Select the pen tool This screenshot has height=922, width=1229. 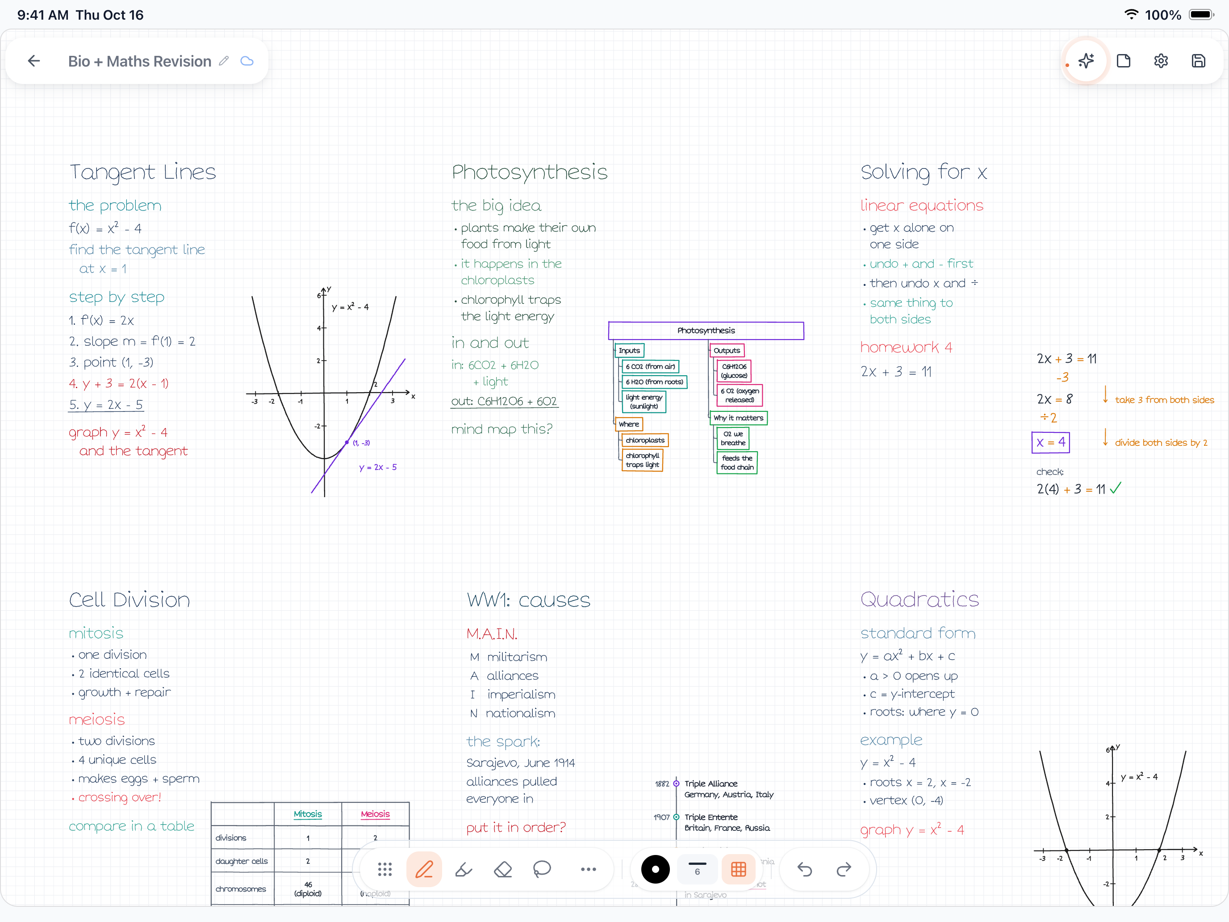pos(424,869)
